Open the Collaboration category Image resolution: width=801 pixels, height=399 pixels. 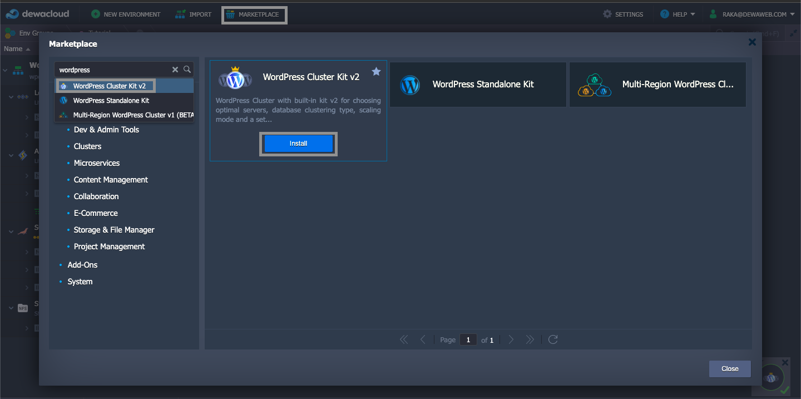pos(96,196)
